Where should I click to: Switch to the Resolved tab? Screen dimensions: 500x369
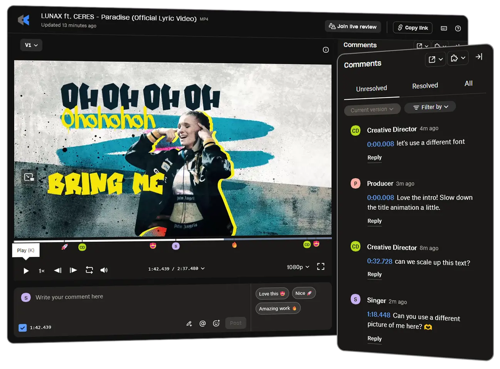click(x=425, y=86)
